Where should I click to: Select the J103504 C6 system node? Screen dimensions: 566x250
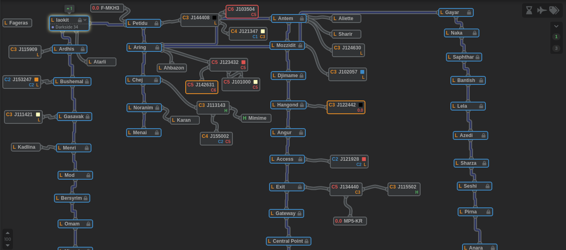pos(242,12)
